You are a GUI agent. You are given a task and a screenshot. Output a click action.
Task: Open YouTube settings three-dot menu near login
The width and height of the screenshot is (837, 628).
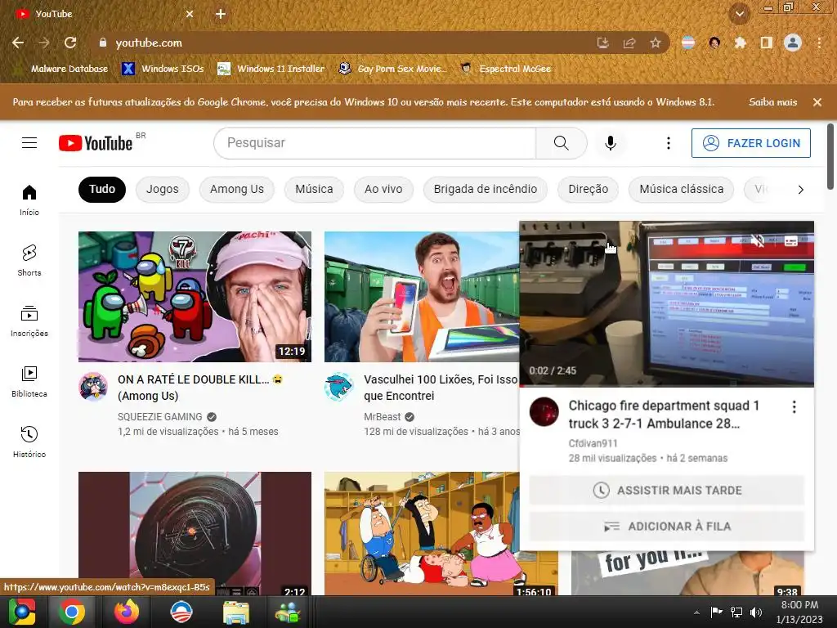(669, 143)
